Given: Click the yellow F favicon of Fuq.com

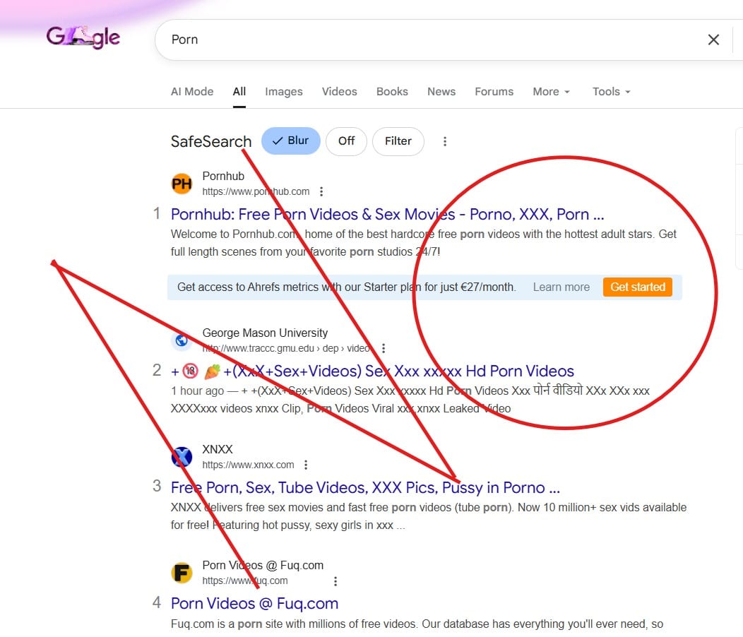Looking at the screenshot, I should point(182,573).
